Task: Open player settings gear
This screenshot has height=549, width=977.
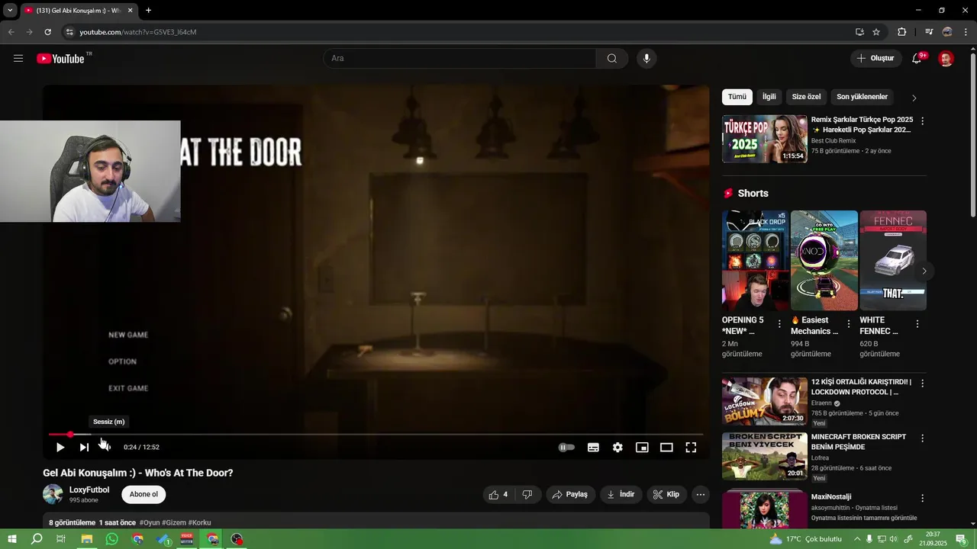Action: pyautogui.click(x=617, y=448)
